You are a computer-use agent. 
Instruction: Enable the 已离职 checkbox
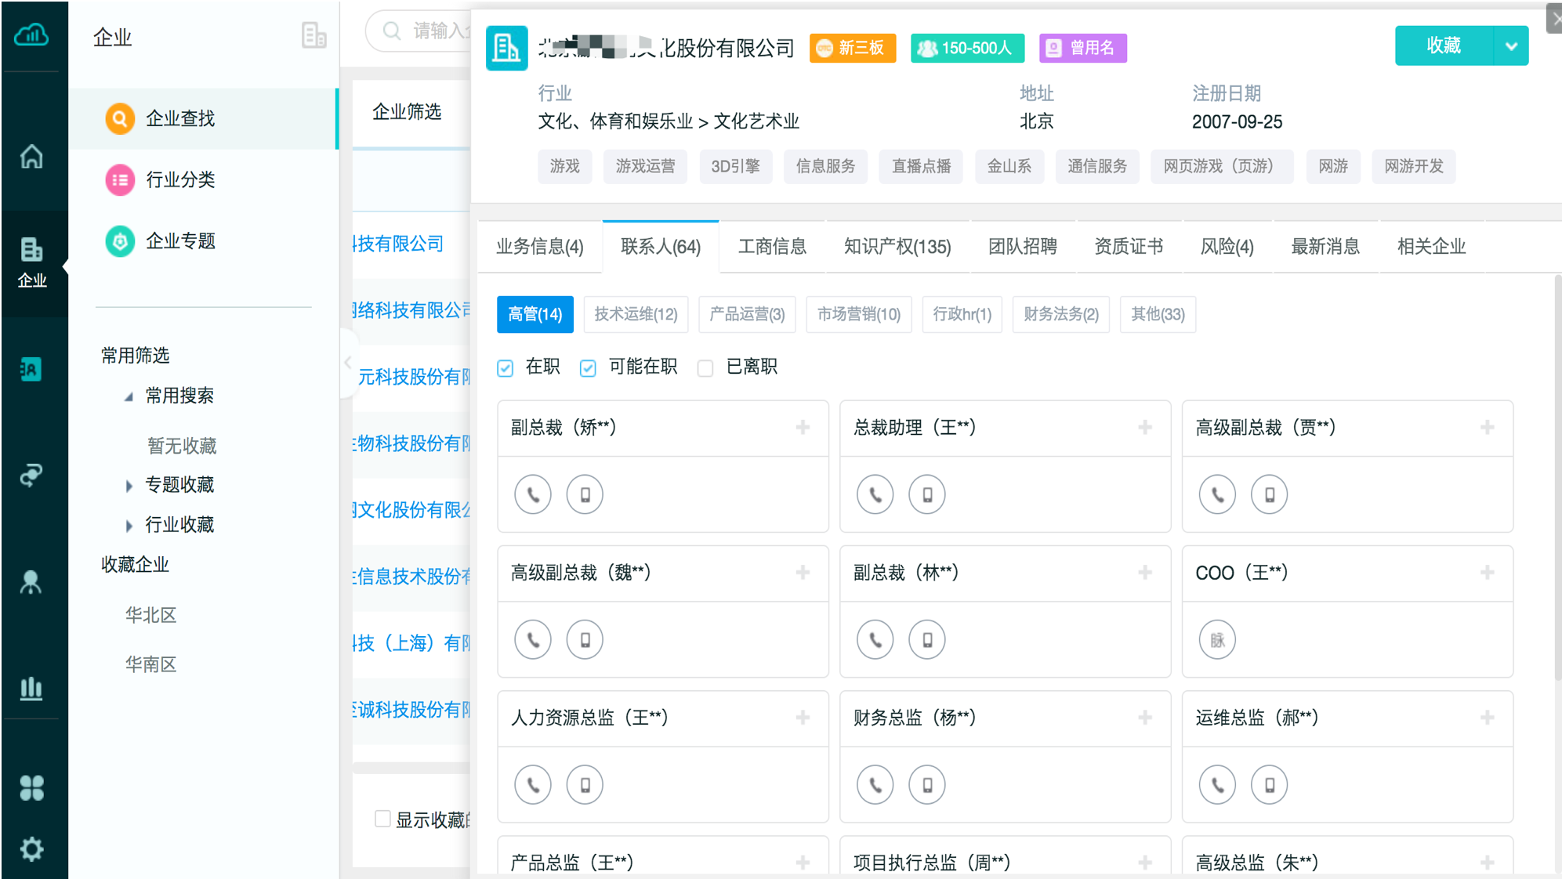point(705,367)
